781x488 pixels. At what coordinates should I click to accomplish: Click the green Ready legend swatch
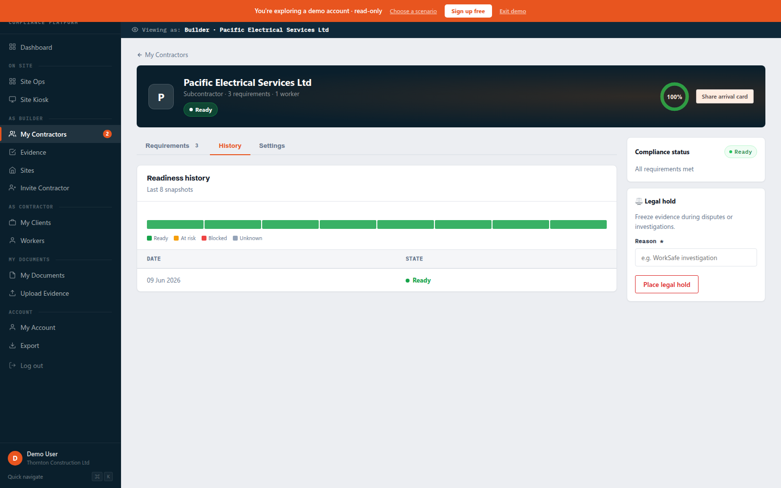pyautogui.click(x=149, y=238)
